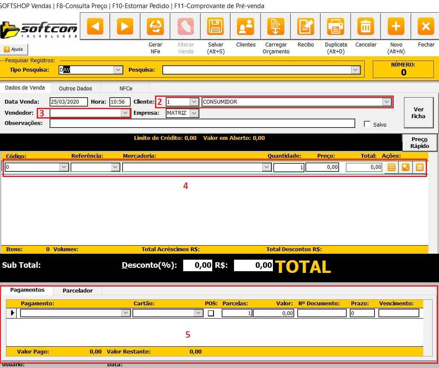Click the Salvar floppy disk icon
Screen dimensions: 439x368
point(216,27)
